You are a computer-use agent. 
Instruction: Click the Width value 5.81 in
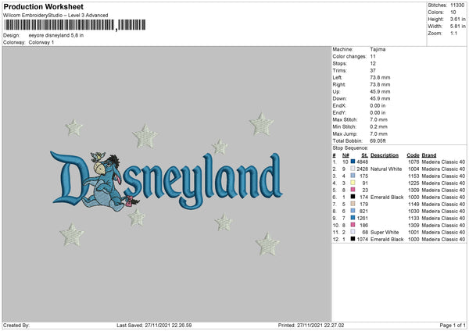tap(457, 27)
